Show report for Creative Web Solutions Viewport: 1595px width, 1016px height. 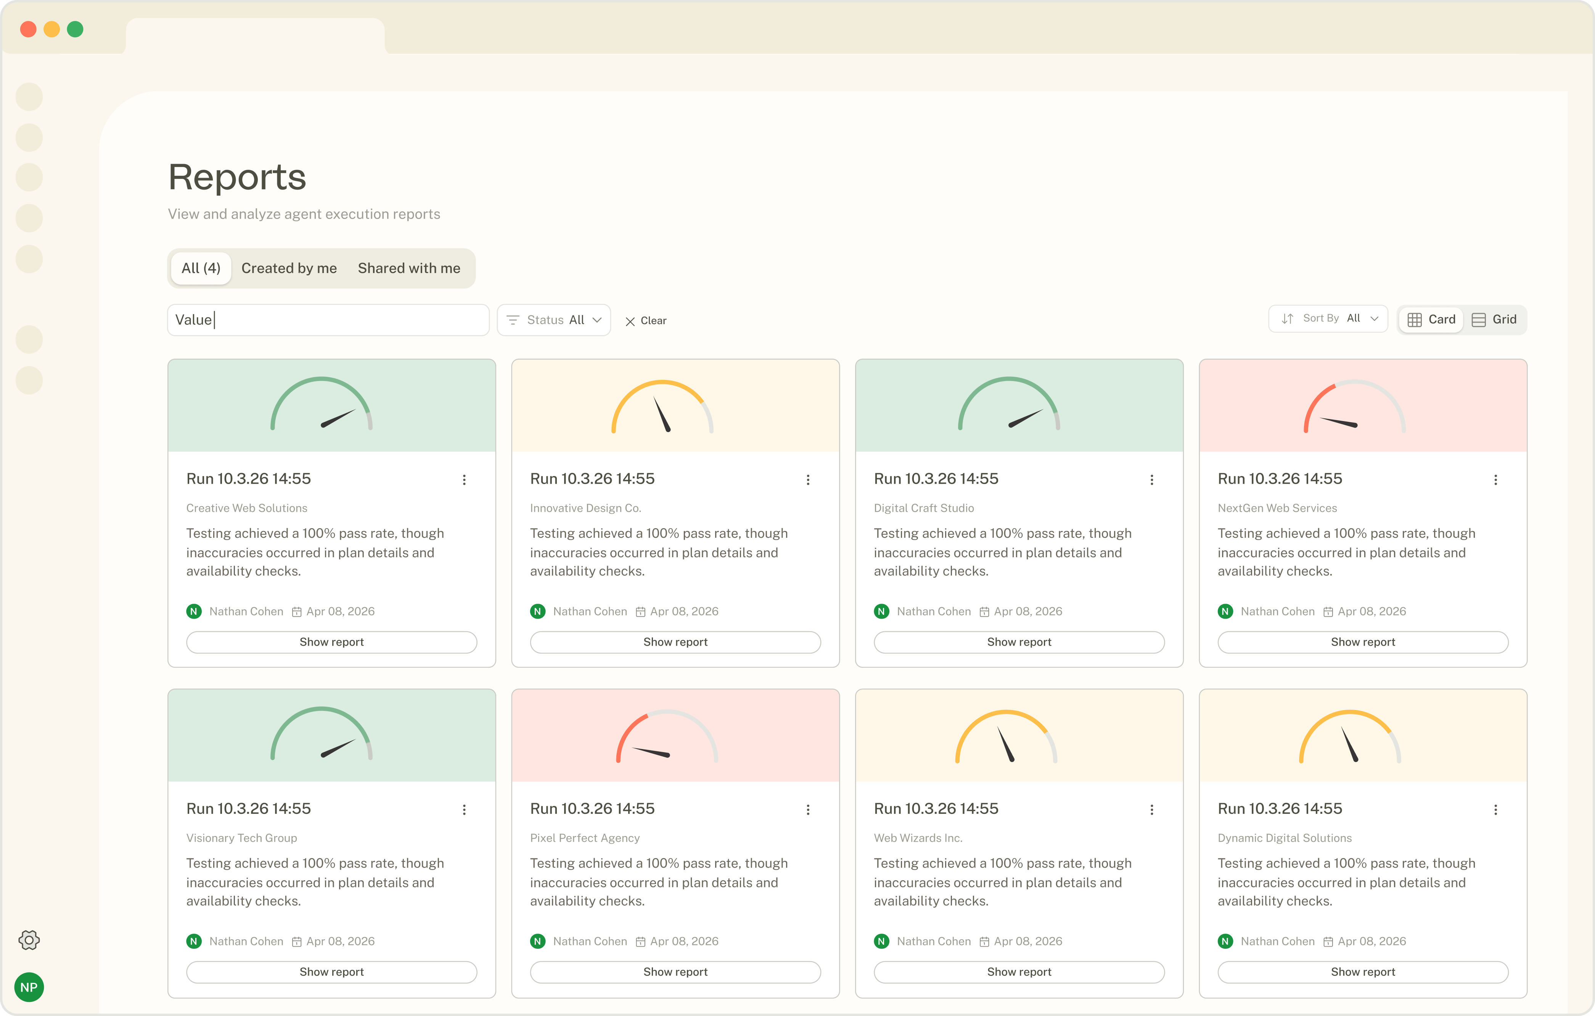(332, 642)
